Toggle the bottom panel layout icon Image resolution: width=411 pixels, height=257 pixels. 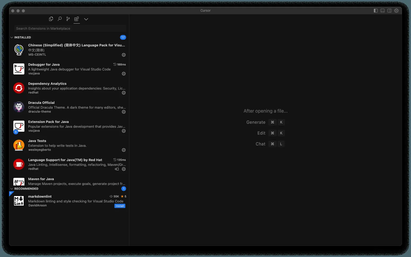click(x=383, y=11)
